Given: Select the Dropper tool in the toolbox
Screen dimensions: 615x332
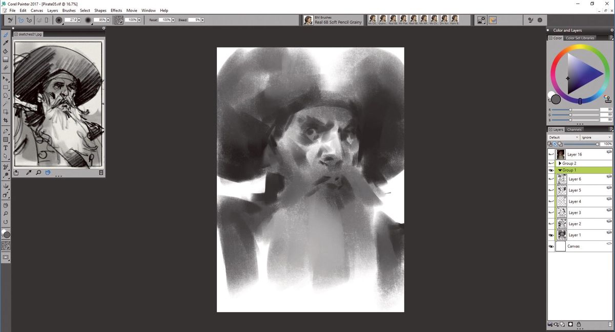Looking at the screenshot, I should [6, 43].
